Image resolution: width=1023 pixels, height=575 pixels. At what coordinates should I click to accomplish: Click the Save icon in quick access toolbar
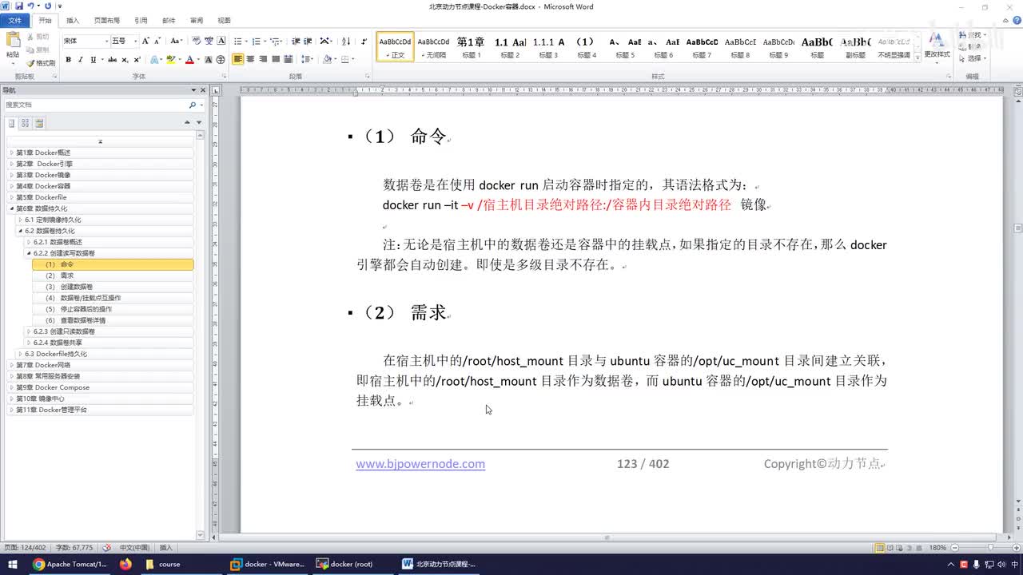coord(18,6)
